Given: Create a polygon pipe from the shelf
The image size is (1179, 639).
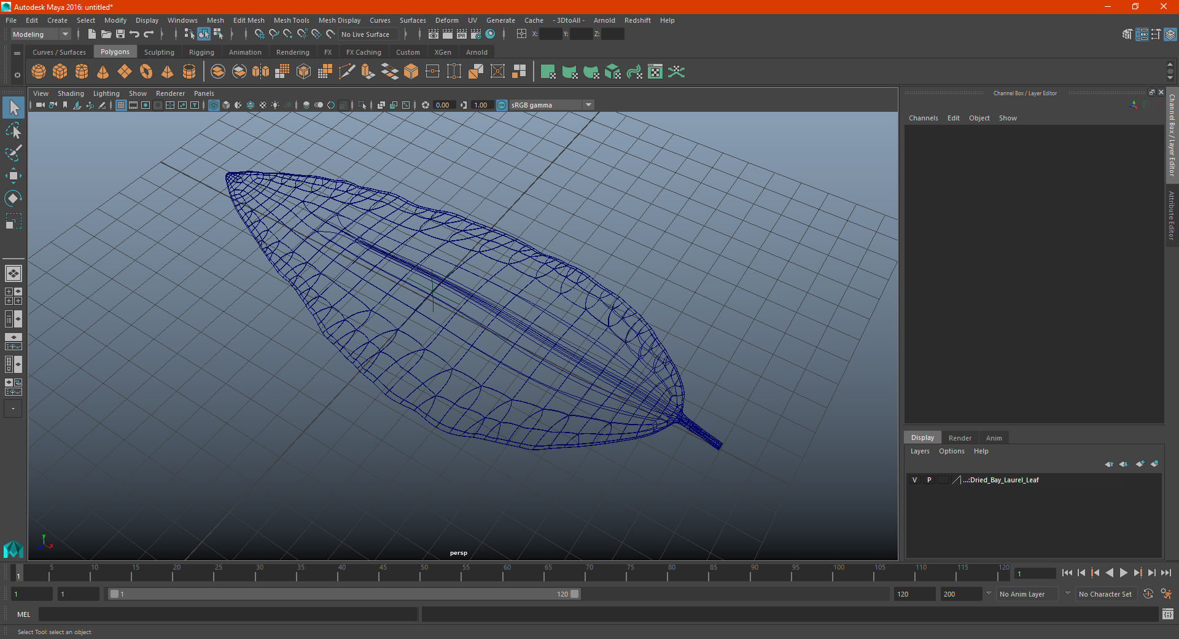Looking at the screenshot, I should (189, 72).
